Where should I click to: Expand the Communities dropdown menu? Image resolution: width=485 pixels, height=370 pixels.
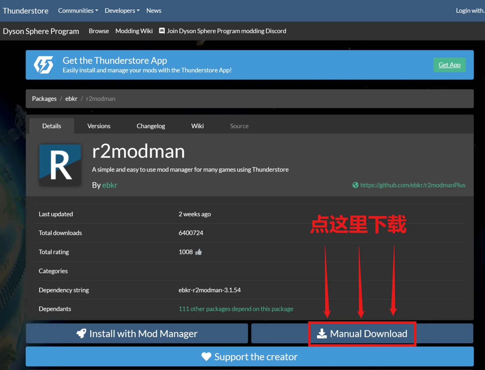point(78,10)
